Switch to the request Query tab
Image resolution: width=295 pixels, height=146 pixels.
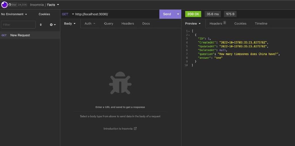109,24
